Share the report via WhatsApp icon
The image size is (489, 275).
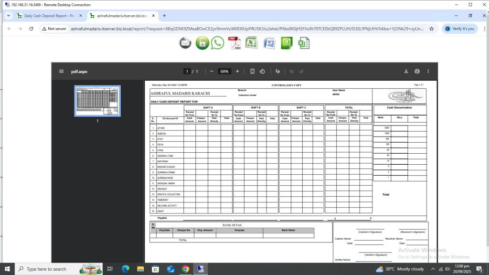pos(217,43)
